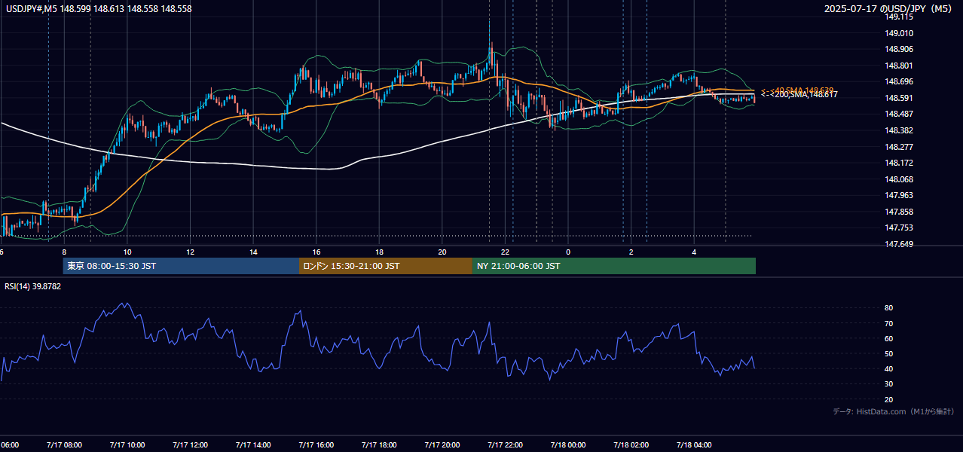This screenshot has width=963, height=452.
Task: Click the 147.649 price axis label
Action: click(x=899, y=244)
